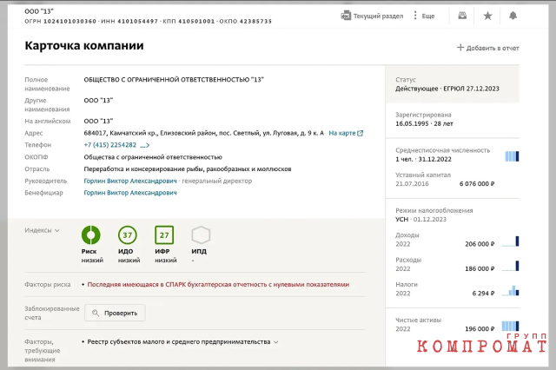The height and width of the screenshot is (370, 556).
Task: Click the red risk factor about СПАРК отчетность
Action: coord(218,285)
